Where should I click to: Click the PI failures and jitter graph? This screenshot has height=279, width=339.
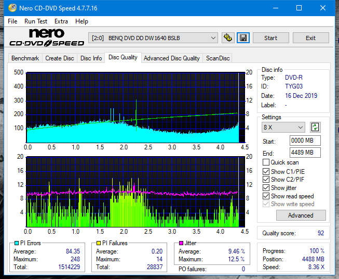coord(135,192)
